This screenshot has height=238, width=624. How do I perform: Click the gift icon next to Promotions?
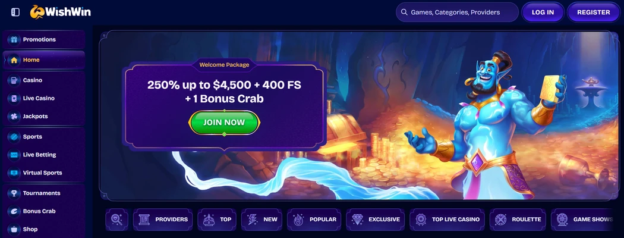tap(14, 39)
